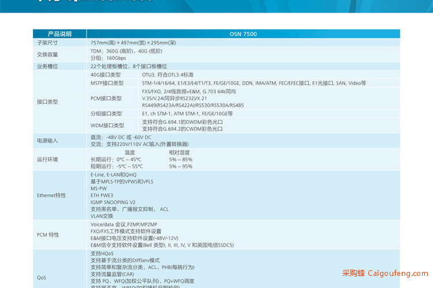This screenshot has height=288, width=433.
Task: Click the MS-PW line
Action: point(99,188)
